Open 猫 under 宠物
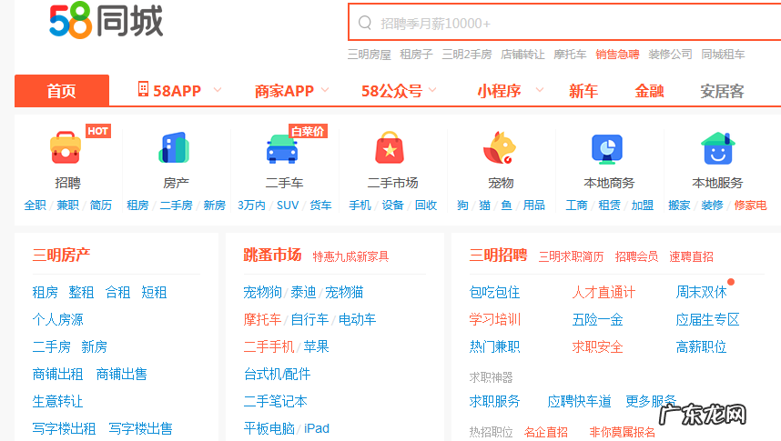 pyautogui.click(x=484, y=205)
